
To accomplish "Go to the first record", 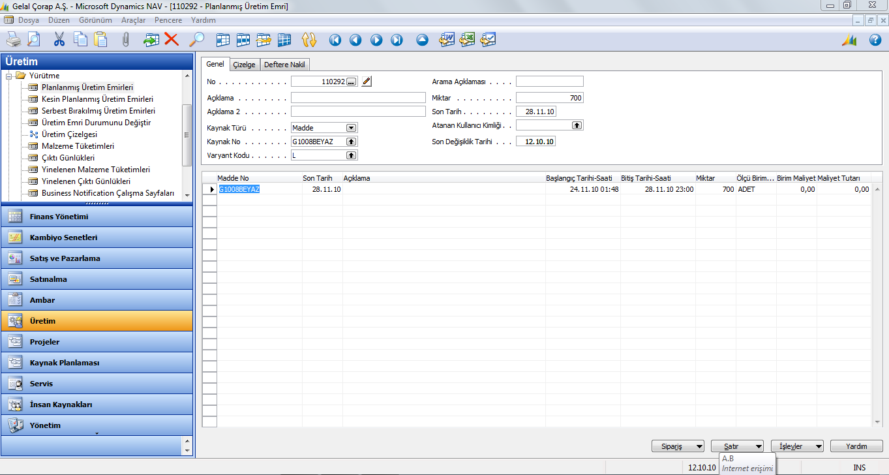I will coord(335,40).
